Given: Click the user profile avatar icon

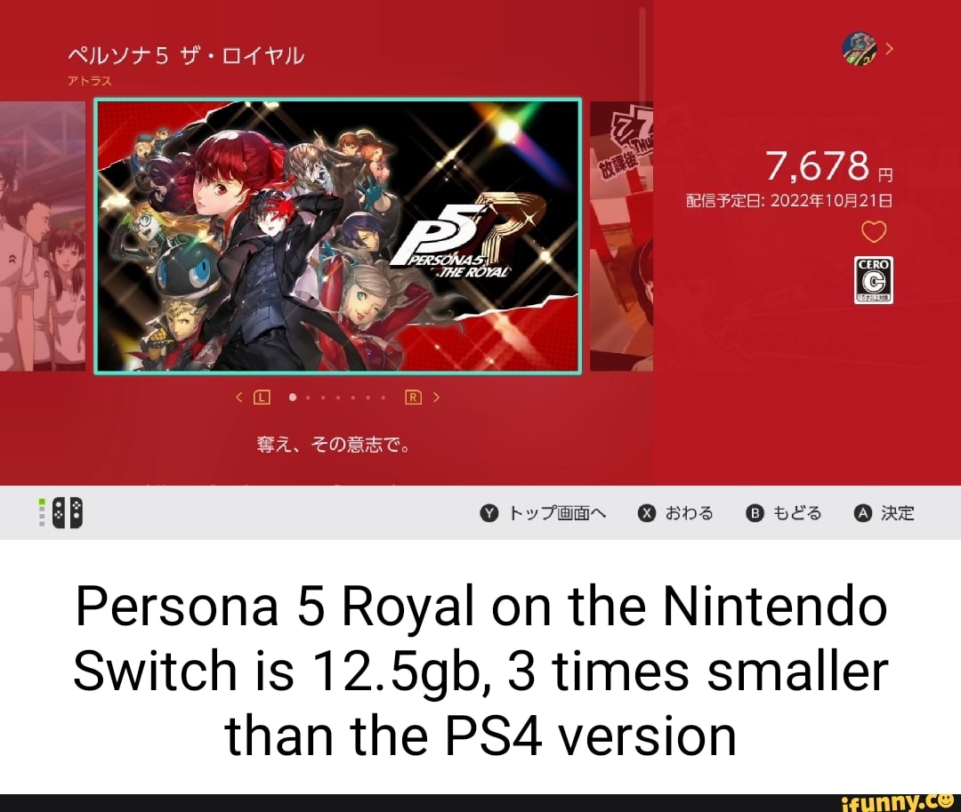Looking at the screenshot, I should tap(859, 50).
